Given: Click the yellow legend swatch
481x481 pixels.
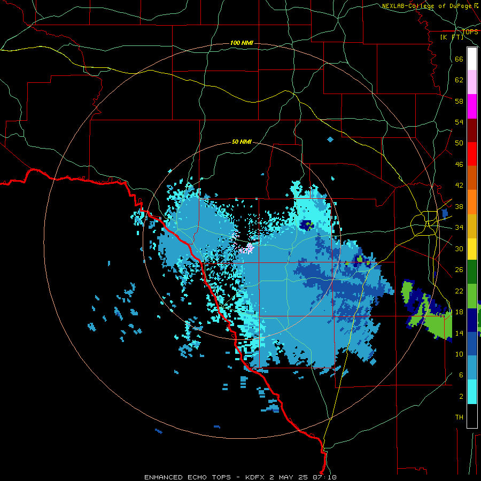Looking at the screenshot, I should [472, 249].
